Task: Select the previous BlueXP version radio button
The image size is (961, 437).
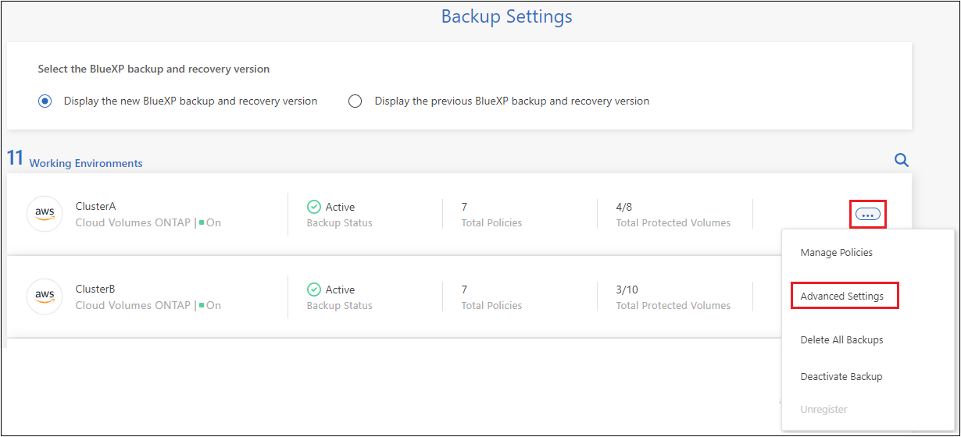Action: click(x=355, y=101)
